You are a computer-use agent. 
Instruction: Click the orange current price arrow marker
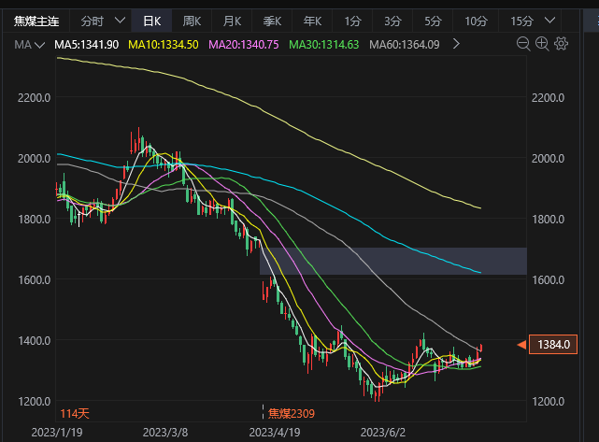[x=521, y=345]
